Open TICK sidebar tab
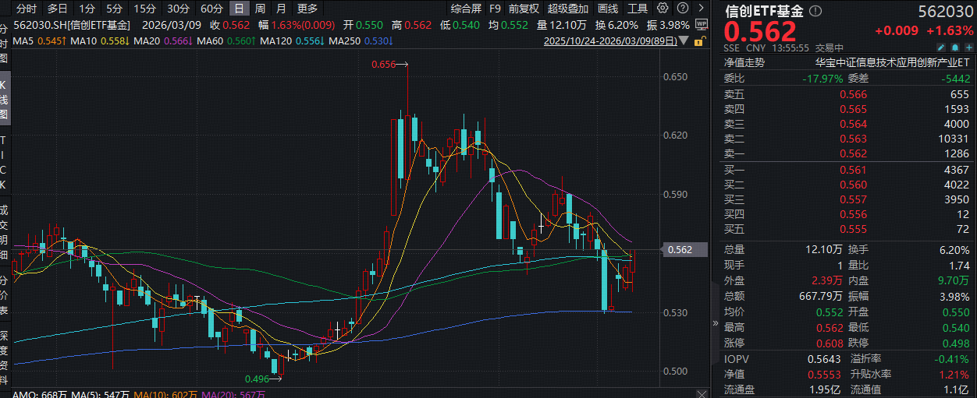This screenshot has width=977, height=398. point(4,163)
